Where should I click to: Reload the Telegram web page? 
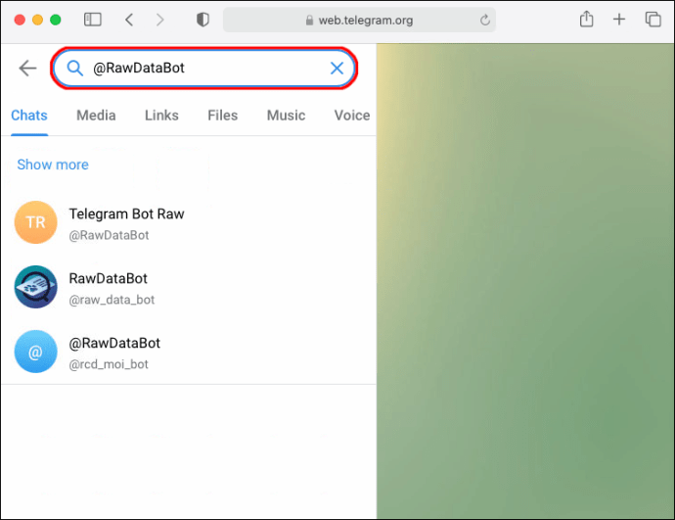tap(485, 20)
